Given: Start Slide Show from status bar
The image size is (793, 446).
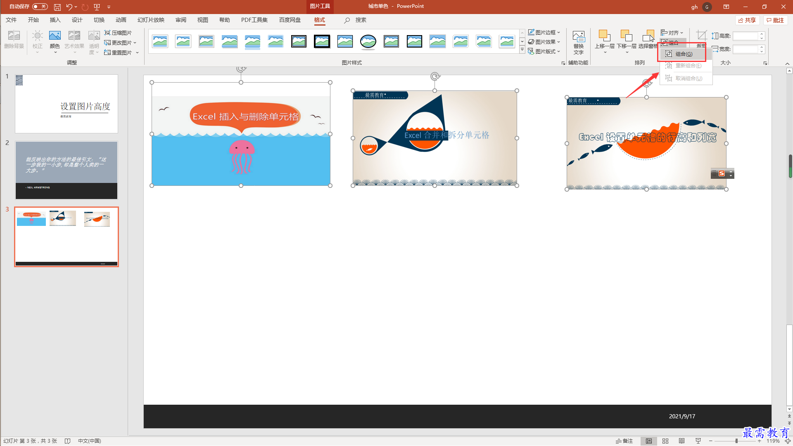Looking at the screenshot, I should [x=698, y=441].
